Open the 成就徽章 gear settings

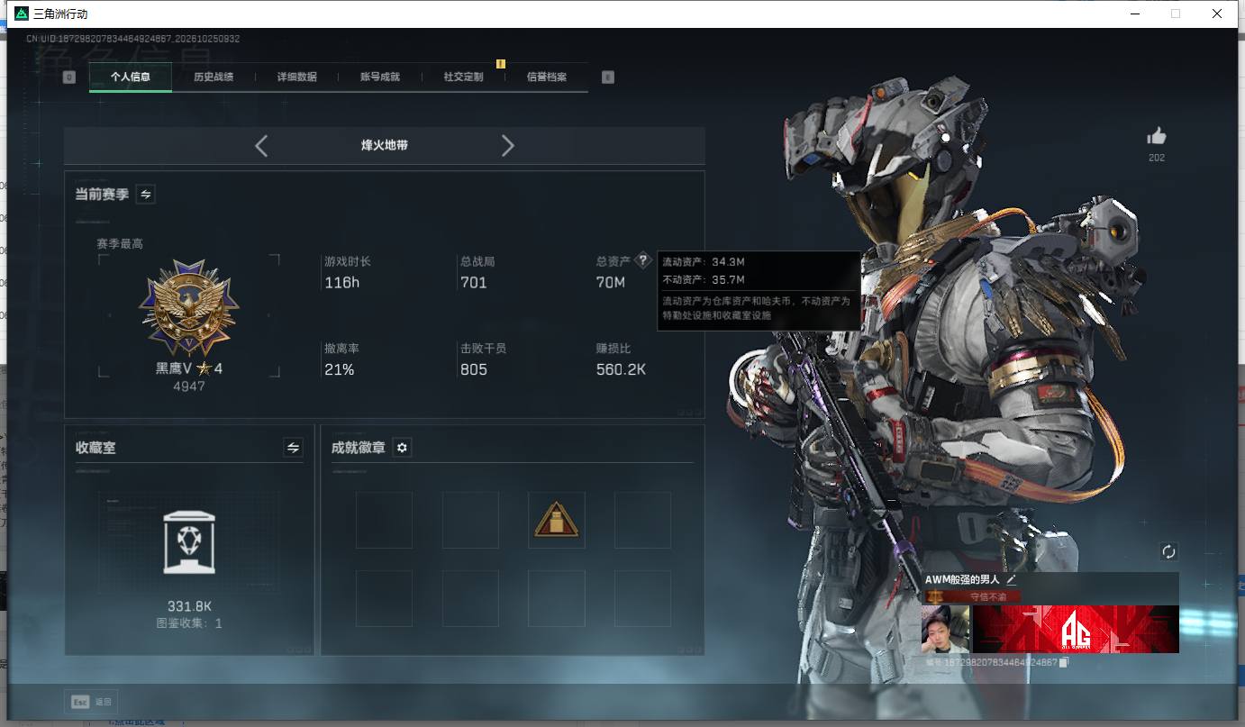click(x=403, y=448)
